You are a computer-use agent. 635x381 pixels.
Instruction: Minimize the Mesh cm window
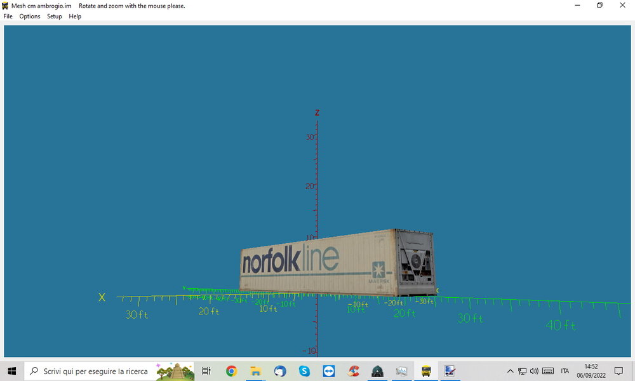577,5
